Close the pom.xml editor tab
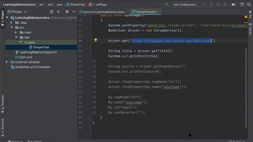Image resolution: width=253 pixels, height=142 pixels. tap(127, 12)
